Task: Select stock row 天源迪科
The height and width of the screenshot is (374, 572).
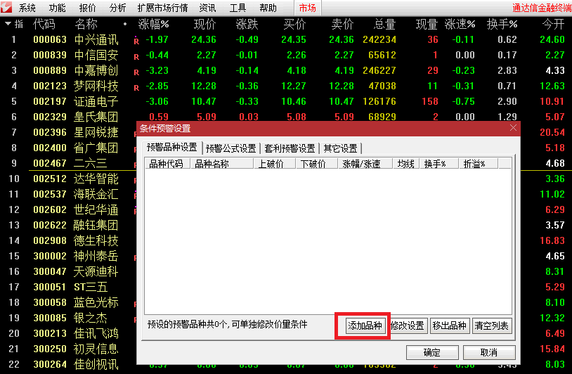Action: 96,271
